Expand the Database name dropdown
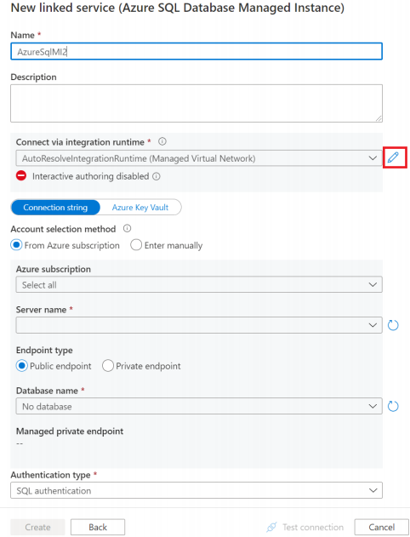This screenshot has width=410, height=537. 199,406
